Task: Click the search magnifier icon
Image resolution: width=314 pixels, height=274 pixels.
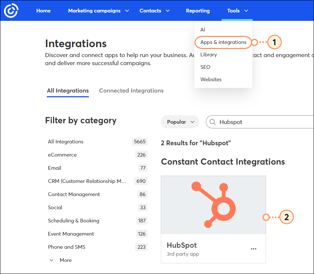Action: click(212, 122)
